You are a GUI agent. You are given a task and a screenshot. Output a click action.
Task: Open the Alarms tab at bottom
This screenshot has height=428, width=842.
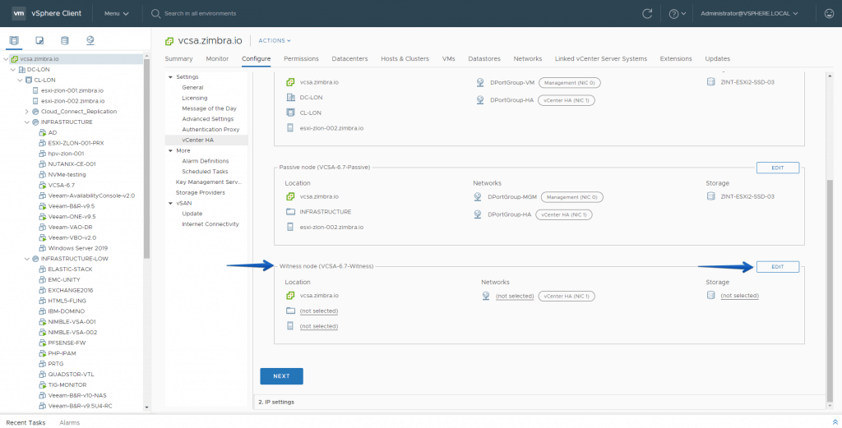coord(70,422)
